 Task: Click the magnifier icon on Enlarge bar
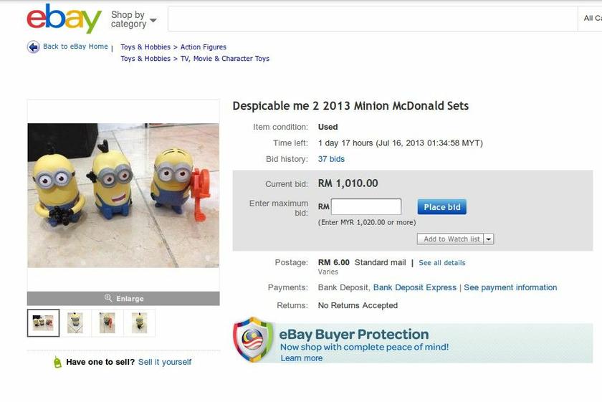point(108,298)
